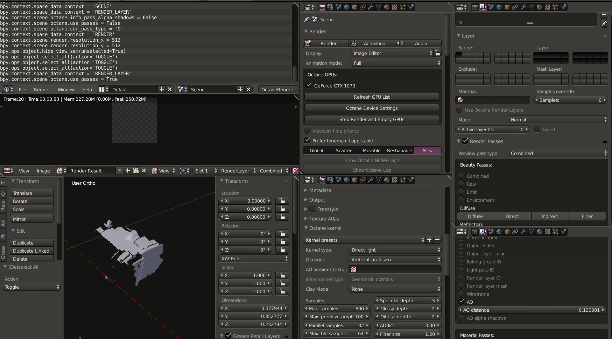Open Scene tab icon above the Object Index list
Viewport: 612px width, 339px height.
[x=491, y=232]
